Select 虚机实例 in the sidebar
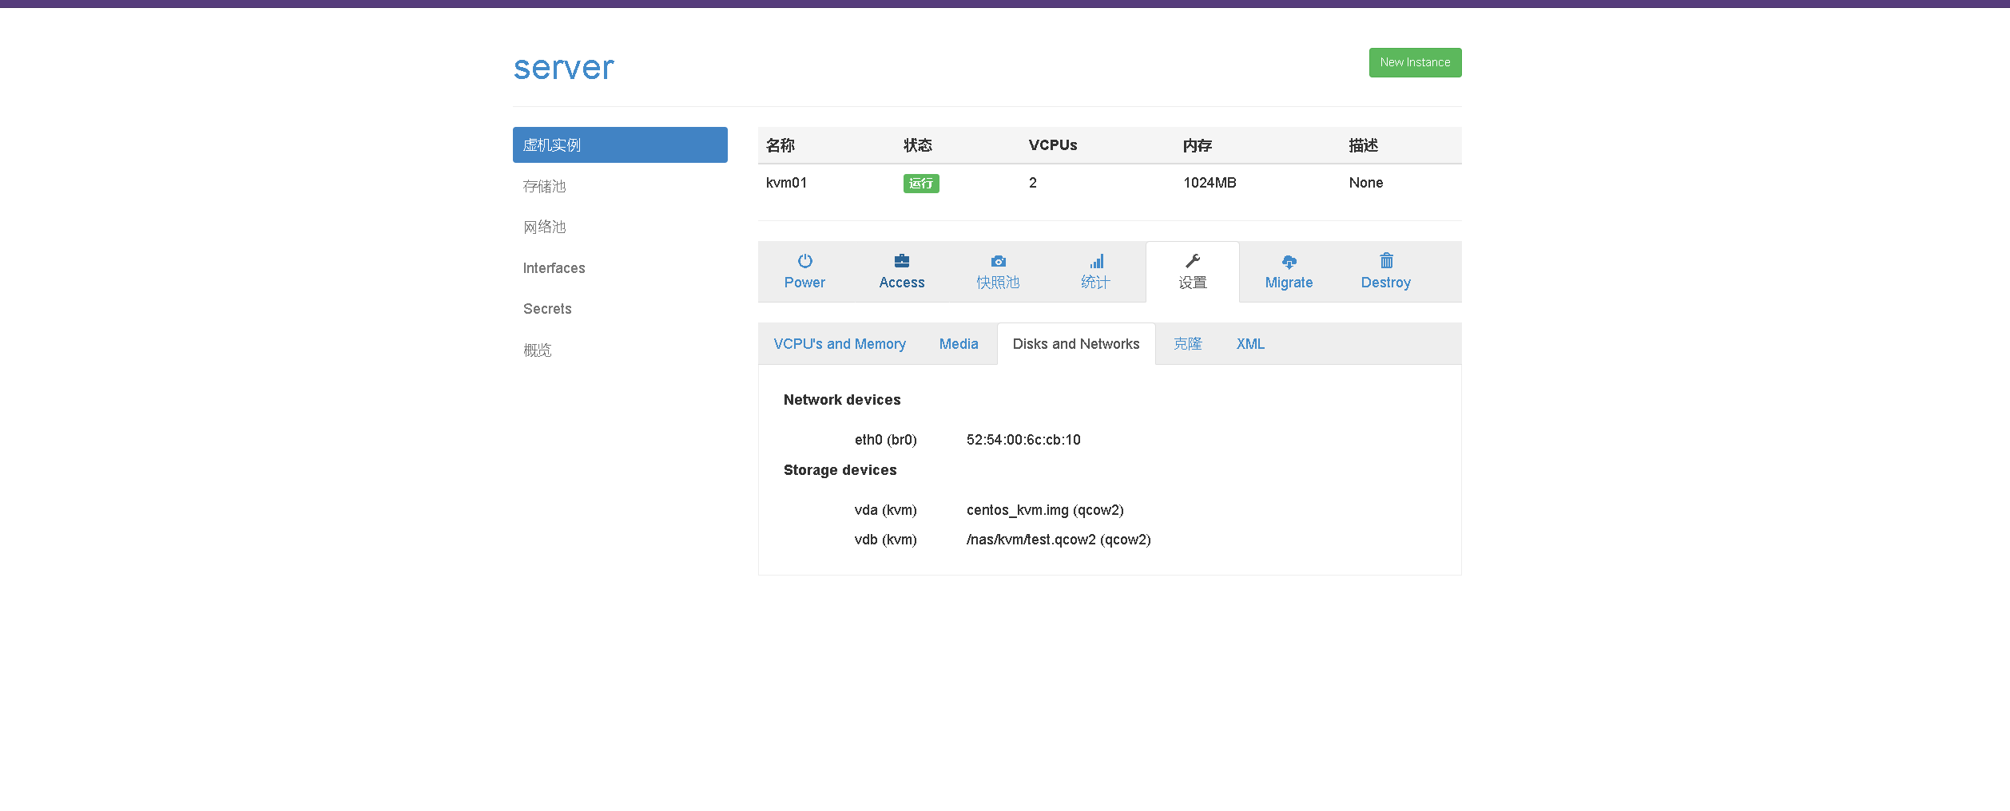Viewport: 2010px width, 811px height. tap(620, 144)
